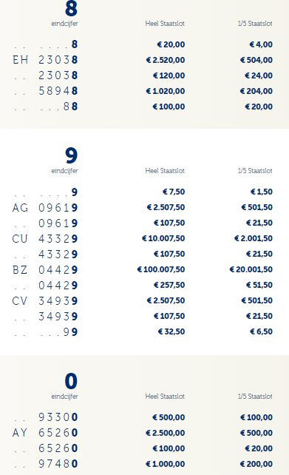This screenshot has height=475, width=289.
Task: Select lot number AY 65260
Action: (45, 433)
